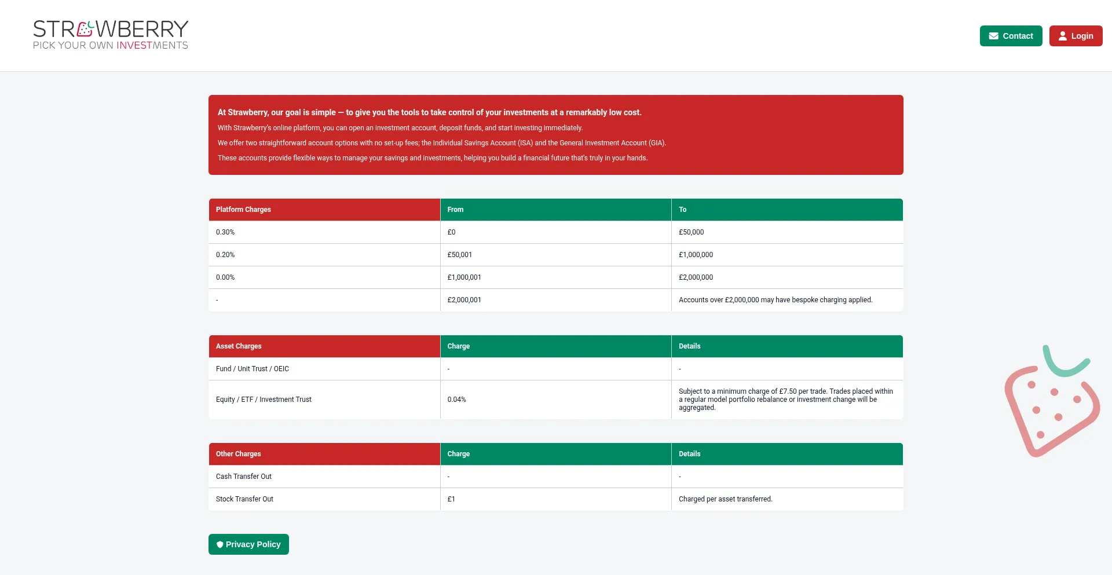1112x575 pixels.
Task: Click the Other Charges table header
Action: pyautogui.click(x=324, y=454)
